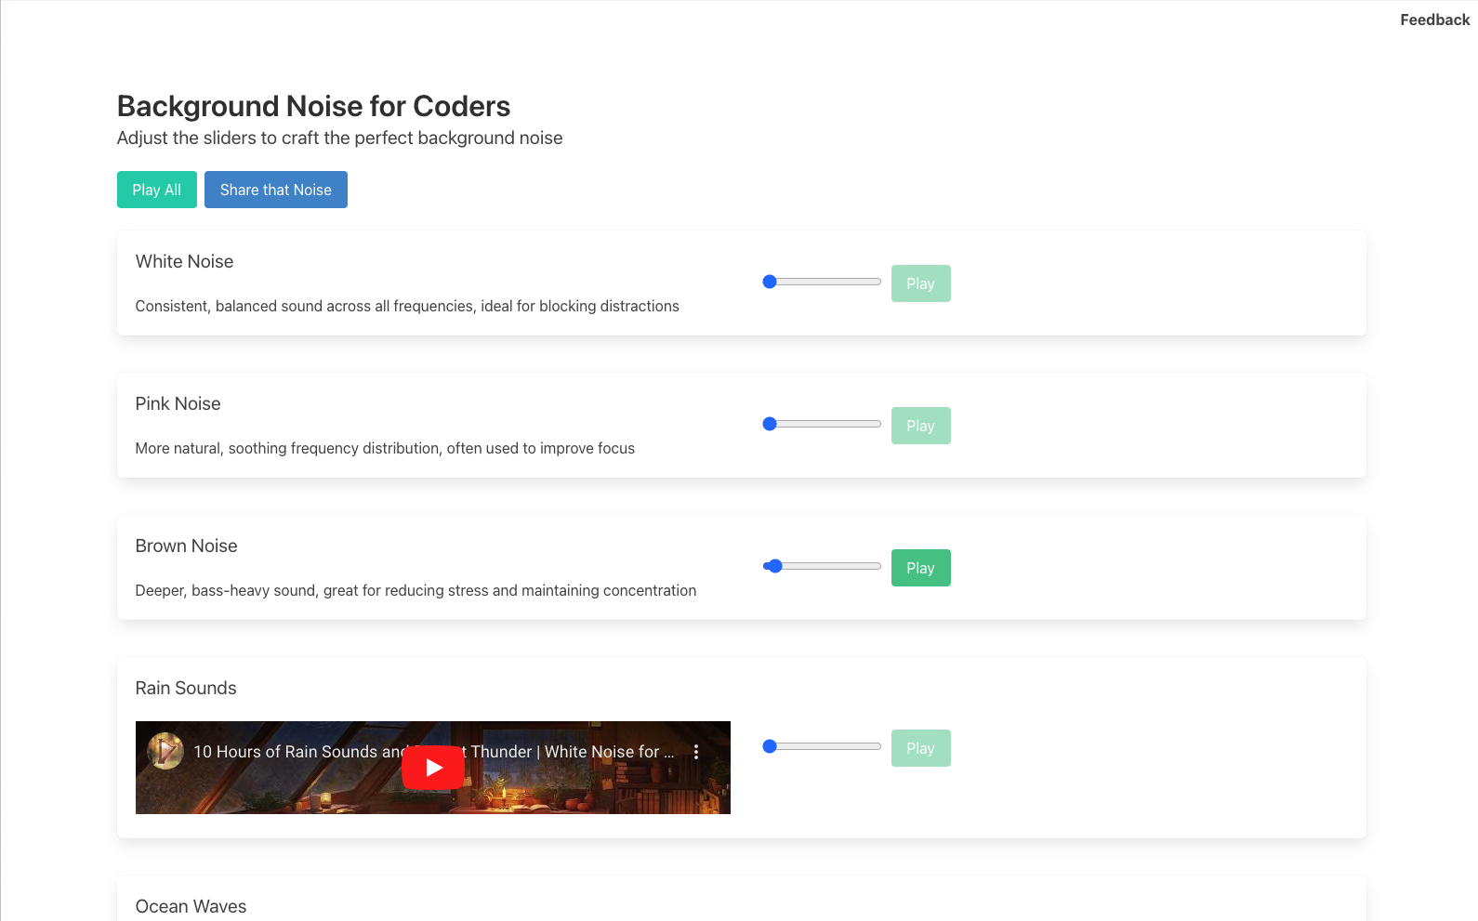Adjust the Brown Noise volume slider

[822, 566]
